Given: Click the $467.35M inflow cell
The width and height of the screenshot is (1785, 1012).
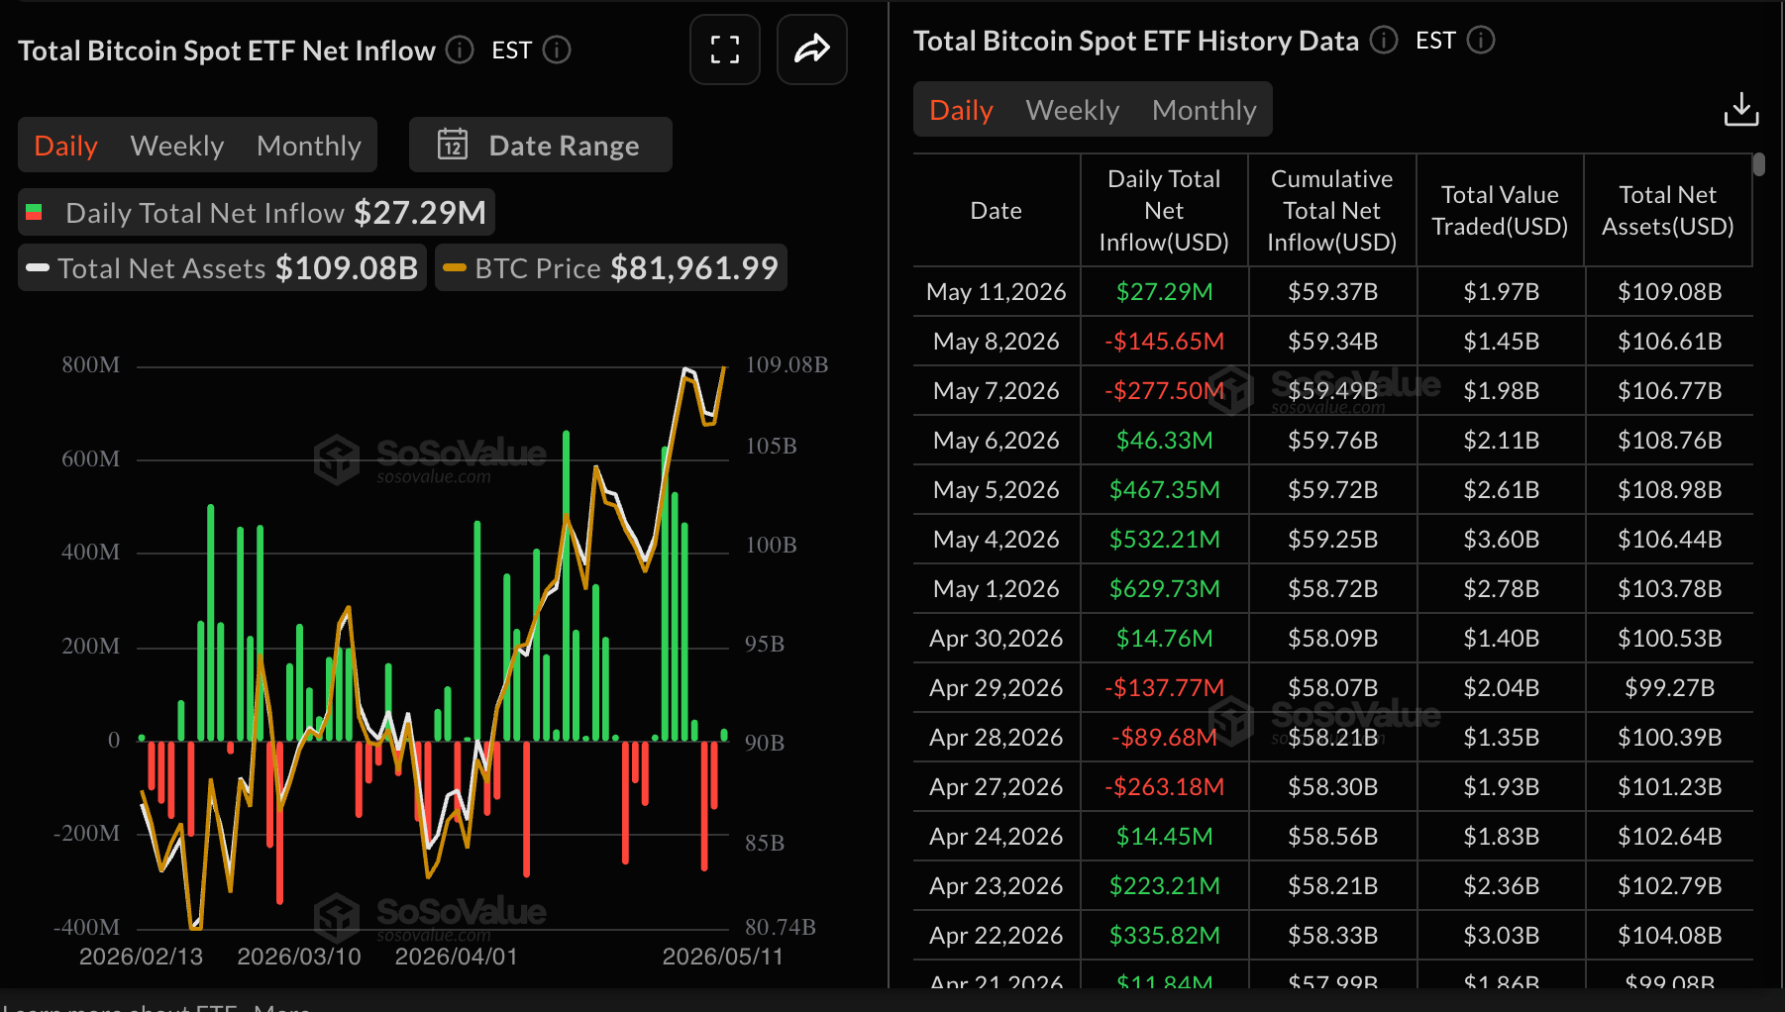Looking at the screenshot, I should [x=1164, y=489].
